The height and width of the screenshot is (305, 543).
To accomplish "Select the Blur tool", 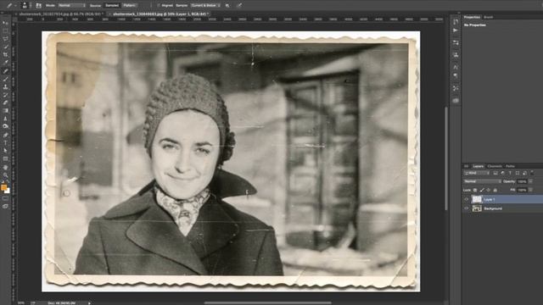I will (5, 119).
